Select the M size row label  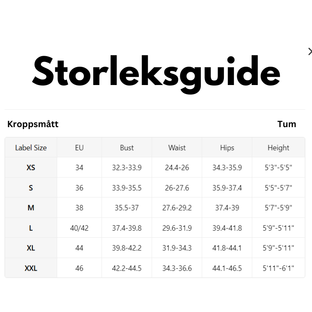31,208
